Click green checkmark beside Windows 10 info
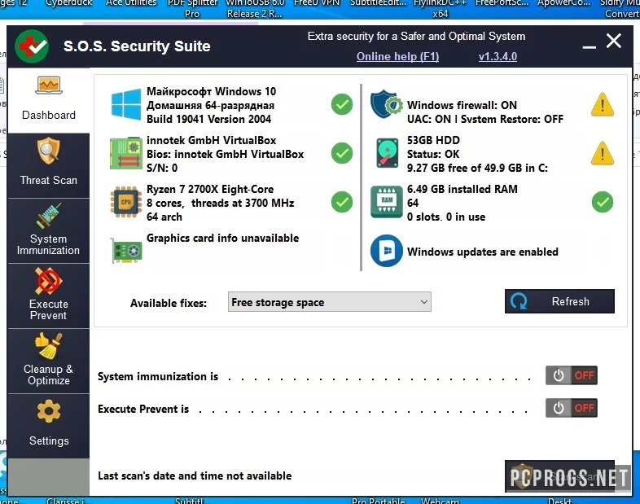The image size is (640, 504). 342,104
